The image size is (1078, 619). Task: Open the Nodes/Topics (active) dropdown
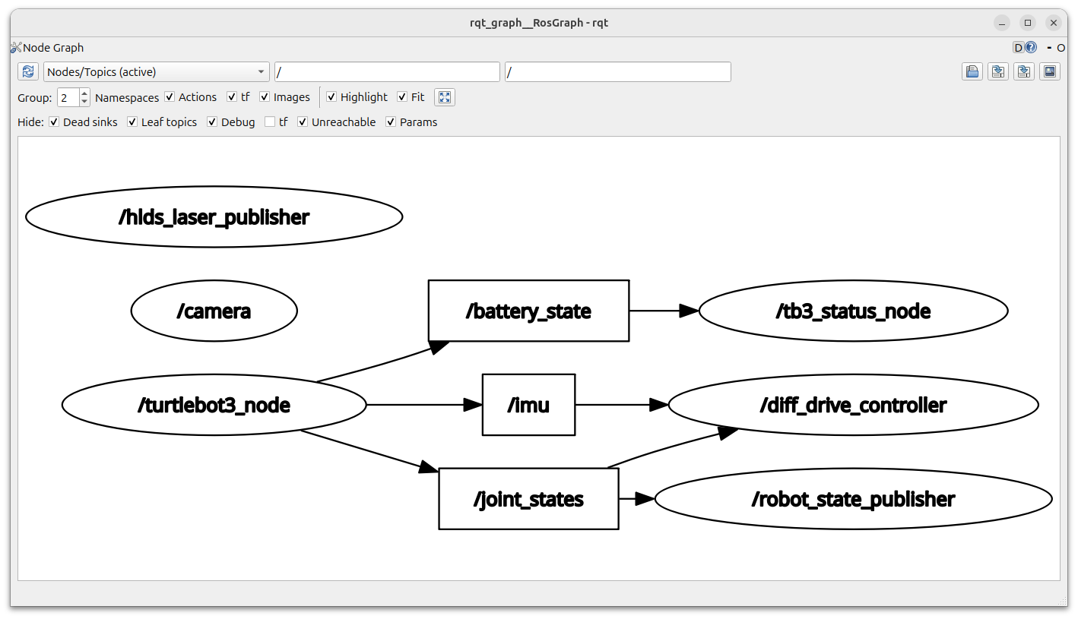(x=157, y=72)
